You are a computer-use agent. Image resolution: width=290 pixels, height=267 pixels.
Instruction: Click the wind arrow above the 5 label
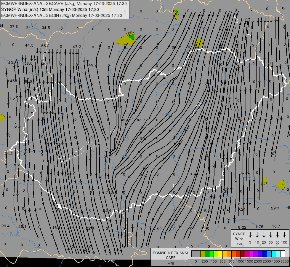tap(250, 235)
